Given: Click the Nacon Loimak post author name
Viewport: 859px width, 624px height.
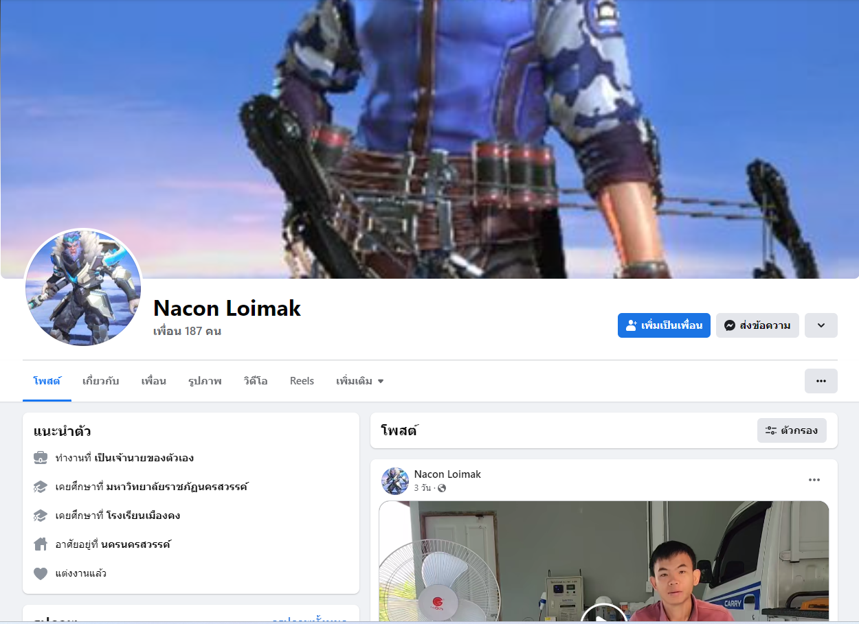Looking at the screenshot, I should pos(447,474).
